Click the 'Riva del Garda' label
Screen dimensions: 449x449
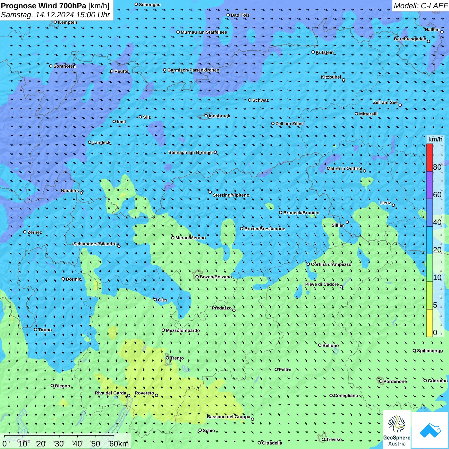tap(111, 393)
